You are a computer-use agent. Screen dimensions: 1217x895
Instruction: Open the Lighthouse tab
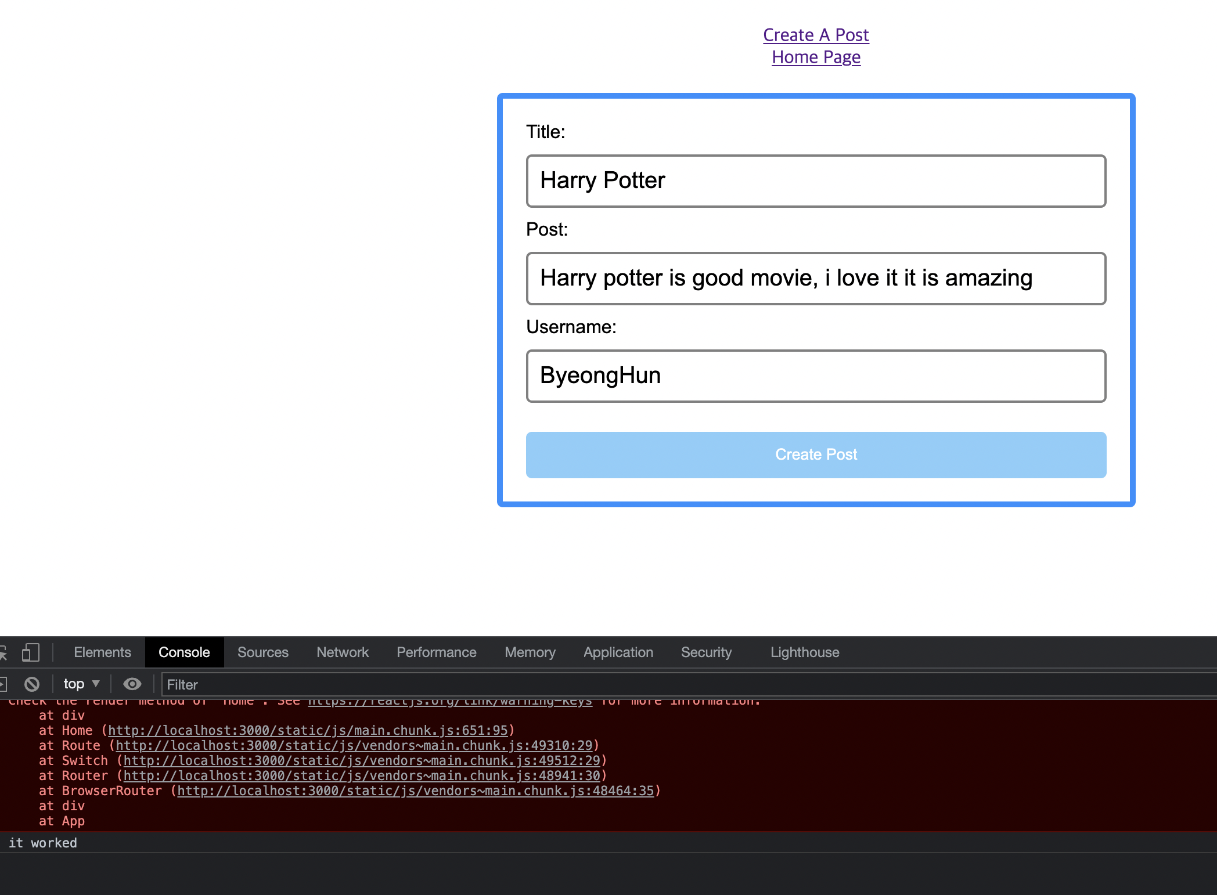pyautogui.click(x=804, y=652)
